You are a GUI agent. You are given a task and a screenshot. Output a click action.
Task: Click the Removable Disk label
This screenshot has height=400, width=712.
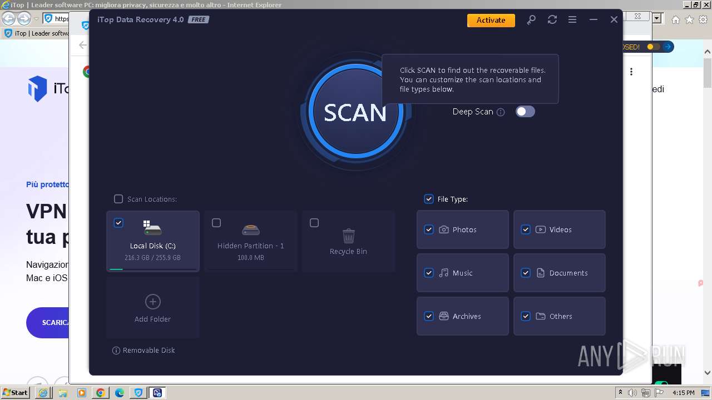point(149,351)
